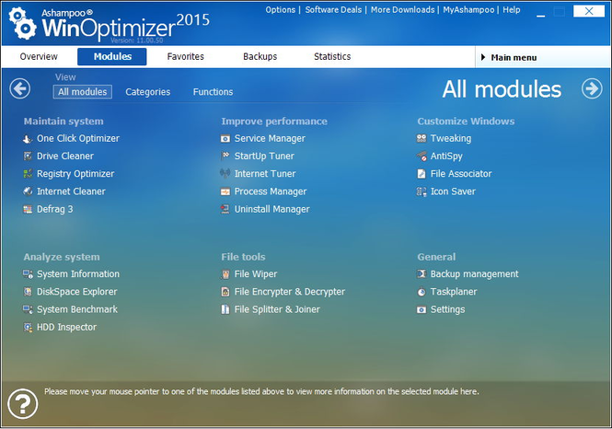Open Backup management module label
The width and height of the screenshot is (612, 429).
click(474, 274)
